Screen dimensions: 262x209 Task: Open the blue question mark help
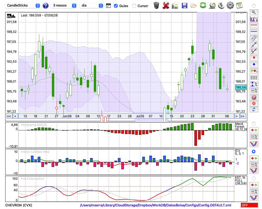45,6
